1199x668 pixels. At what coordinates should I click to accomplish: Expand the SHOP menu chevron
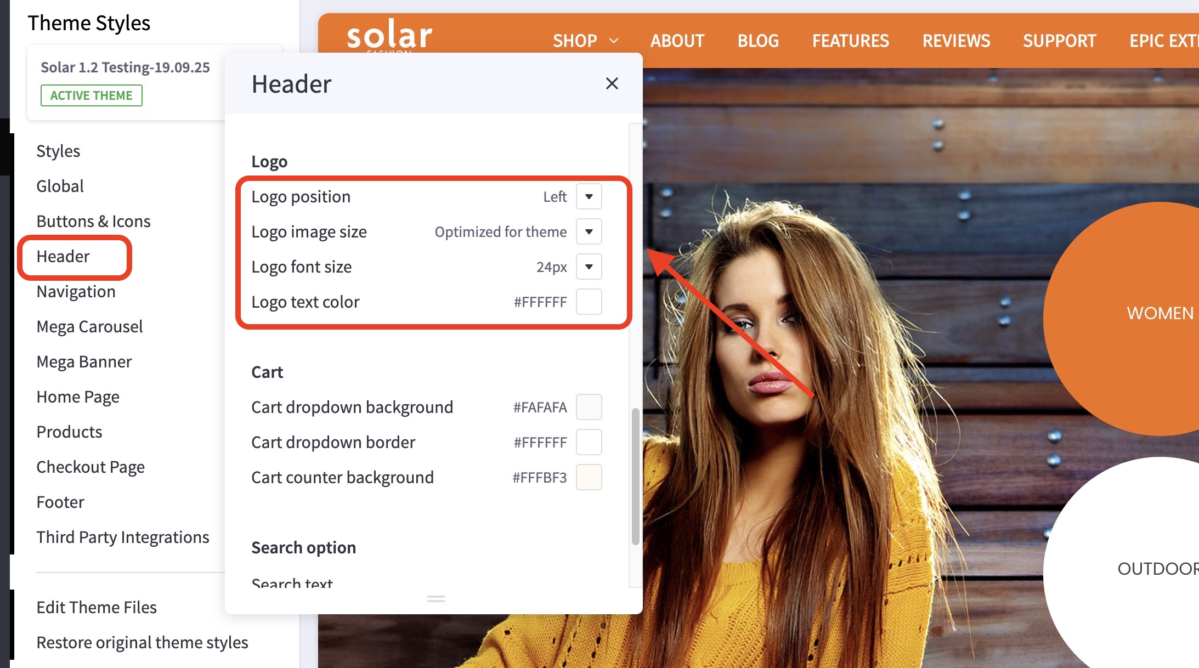click(614, 41)
